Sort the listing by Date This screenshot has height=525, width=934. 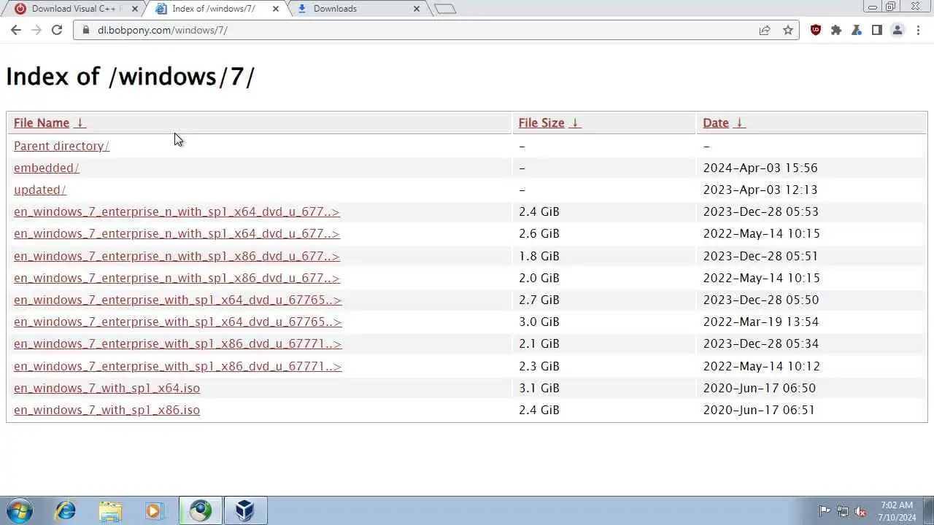716,122
